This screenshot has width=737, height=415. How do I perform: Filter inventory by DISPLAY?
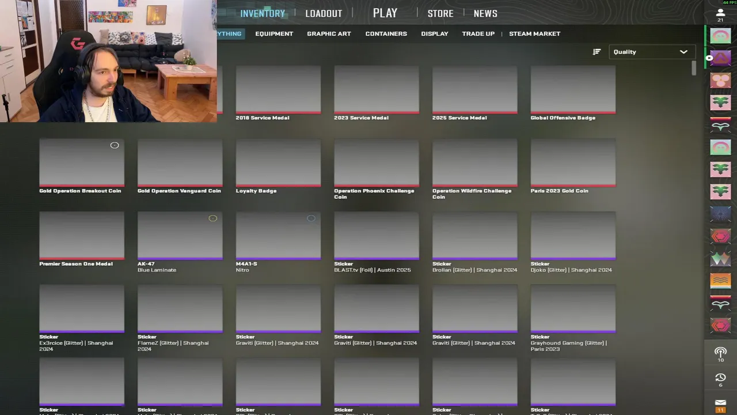[435, 33]
